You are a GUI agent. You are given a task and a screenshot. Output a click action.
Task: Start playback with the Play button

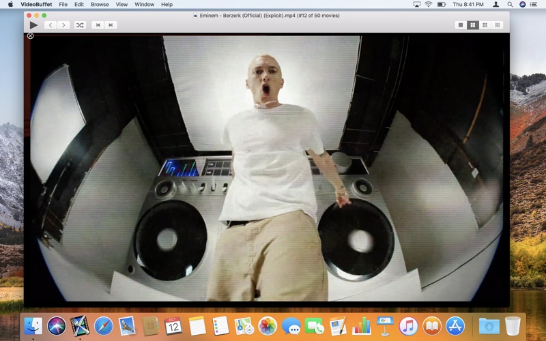click(x=33, y=25)
